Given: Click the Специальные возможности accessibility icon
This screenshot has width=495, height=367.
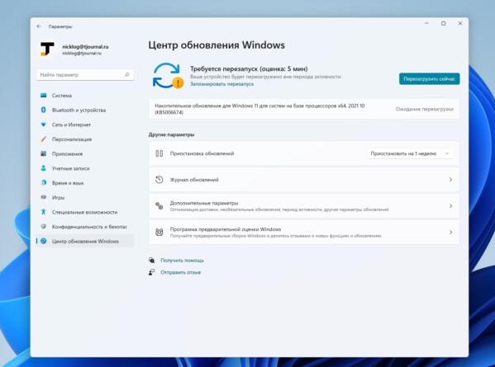Looking at the screenshot, I should pyautogui.click(x=44, y=212).
